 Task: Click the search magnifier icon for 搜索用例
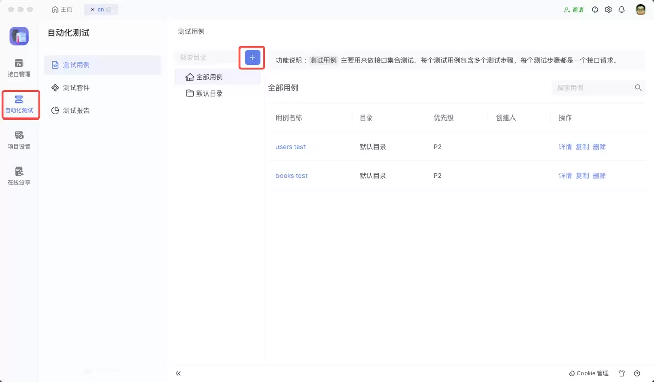click(x=638, y=88)
